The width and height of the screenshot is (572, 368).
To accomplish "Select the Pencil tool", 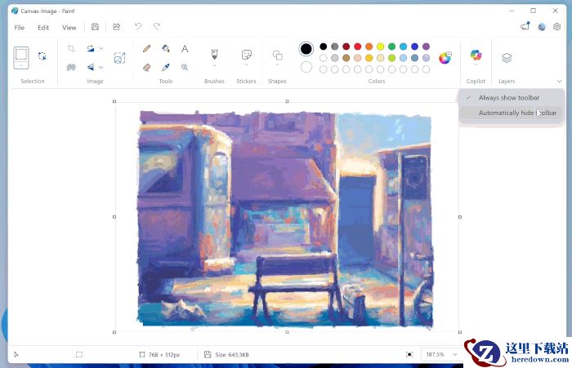I will pyautogui.click(x=146, y=49).
